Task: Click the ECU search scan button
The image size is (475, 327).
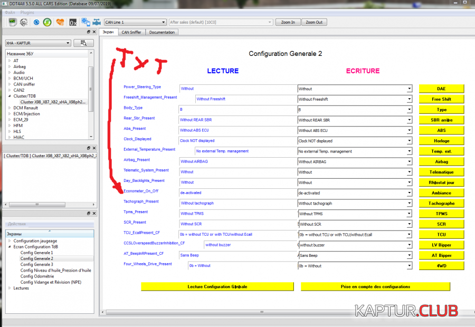Action: (x=83, y=43)
